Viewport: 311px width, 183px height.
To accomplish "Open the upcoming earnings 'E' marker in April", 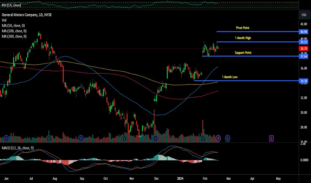I will (x=271, y=138).
